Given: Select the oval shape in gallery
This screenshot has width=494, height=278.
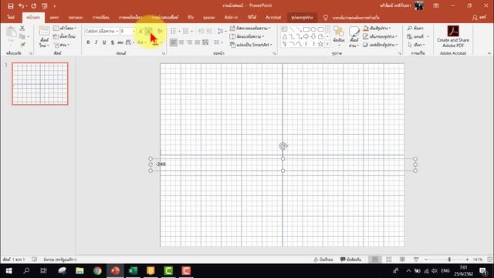Looking at the screenshot, I should [313, 29].
